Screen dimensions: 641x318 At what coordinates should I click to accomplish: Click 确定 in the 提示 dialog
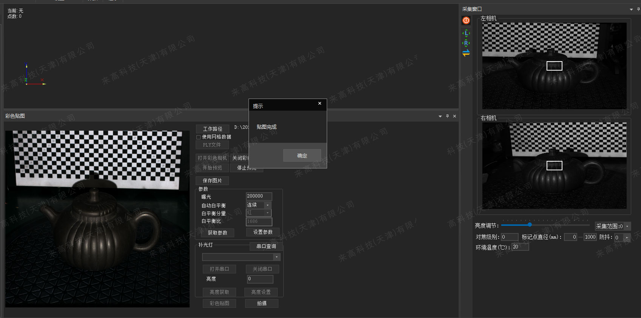302,156
